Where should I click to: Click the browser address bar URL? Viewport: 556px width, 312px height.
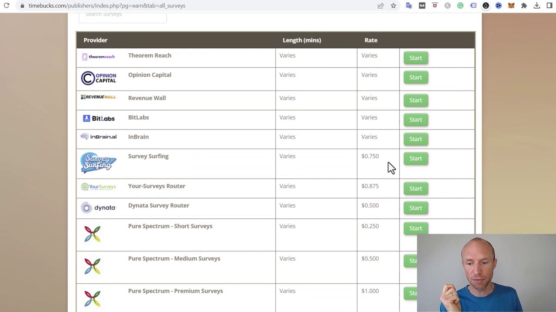(x=107, y=6)
